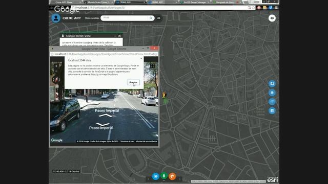Open the legend list widget on right side
Image resolution: width=328 pixels, height=184 pixels.
coord(272,102)
